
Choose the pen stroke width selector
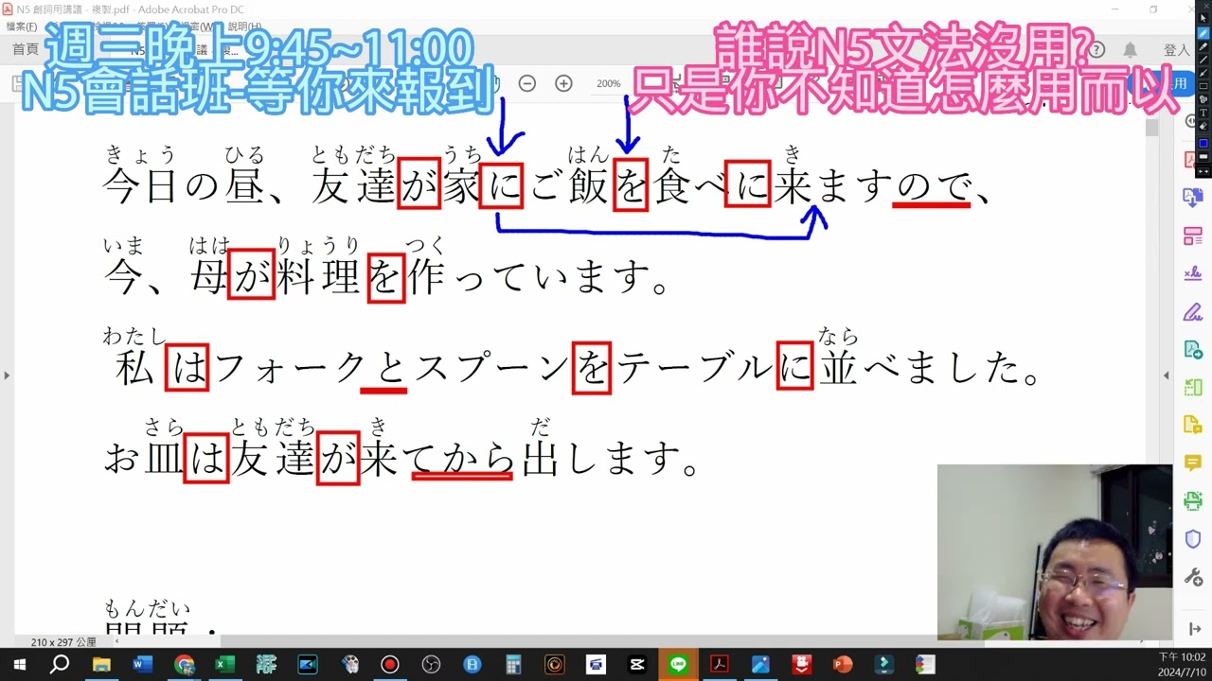click(1203, 156)
